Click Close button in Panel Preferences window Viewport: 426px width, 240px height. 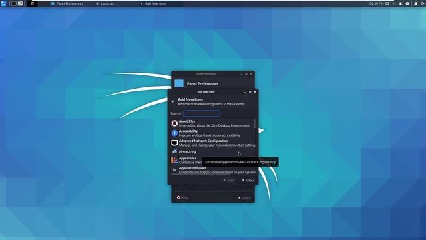pyautogui.click(x=244, y=198)
